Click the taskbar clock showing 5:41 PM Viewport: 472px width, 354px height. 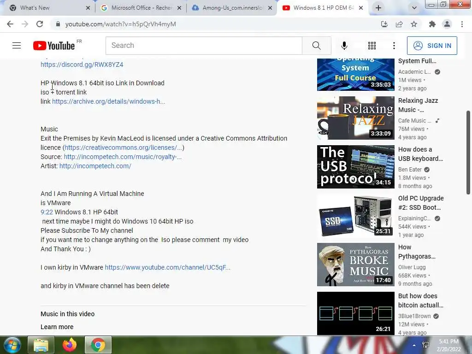448,345
